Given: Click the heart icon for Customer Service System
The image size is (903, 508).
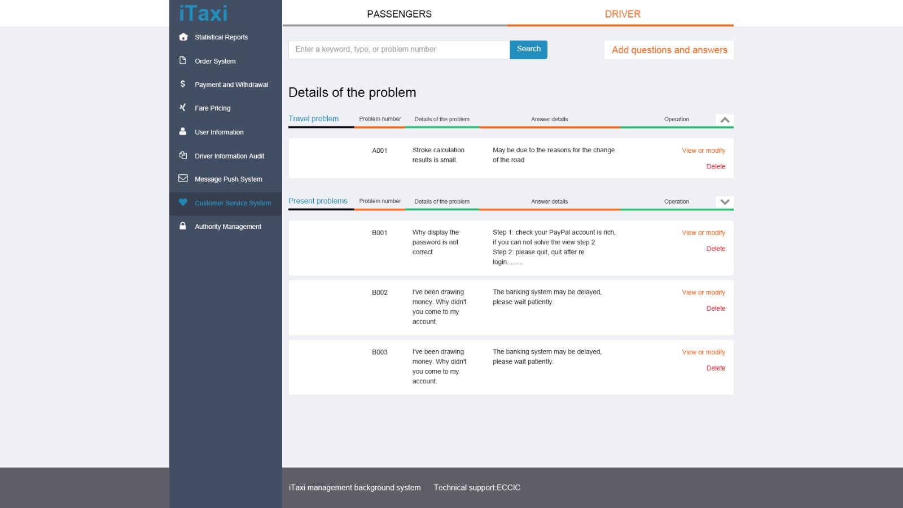Looking at the screenshot, I should (183, 202).
